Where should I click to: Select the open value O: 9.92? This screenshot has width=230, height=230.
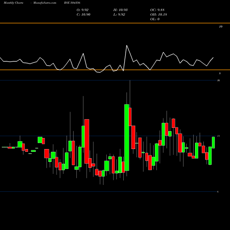tap(82, 10)
